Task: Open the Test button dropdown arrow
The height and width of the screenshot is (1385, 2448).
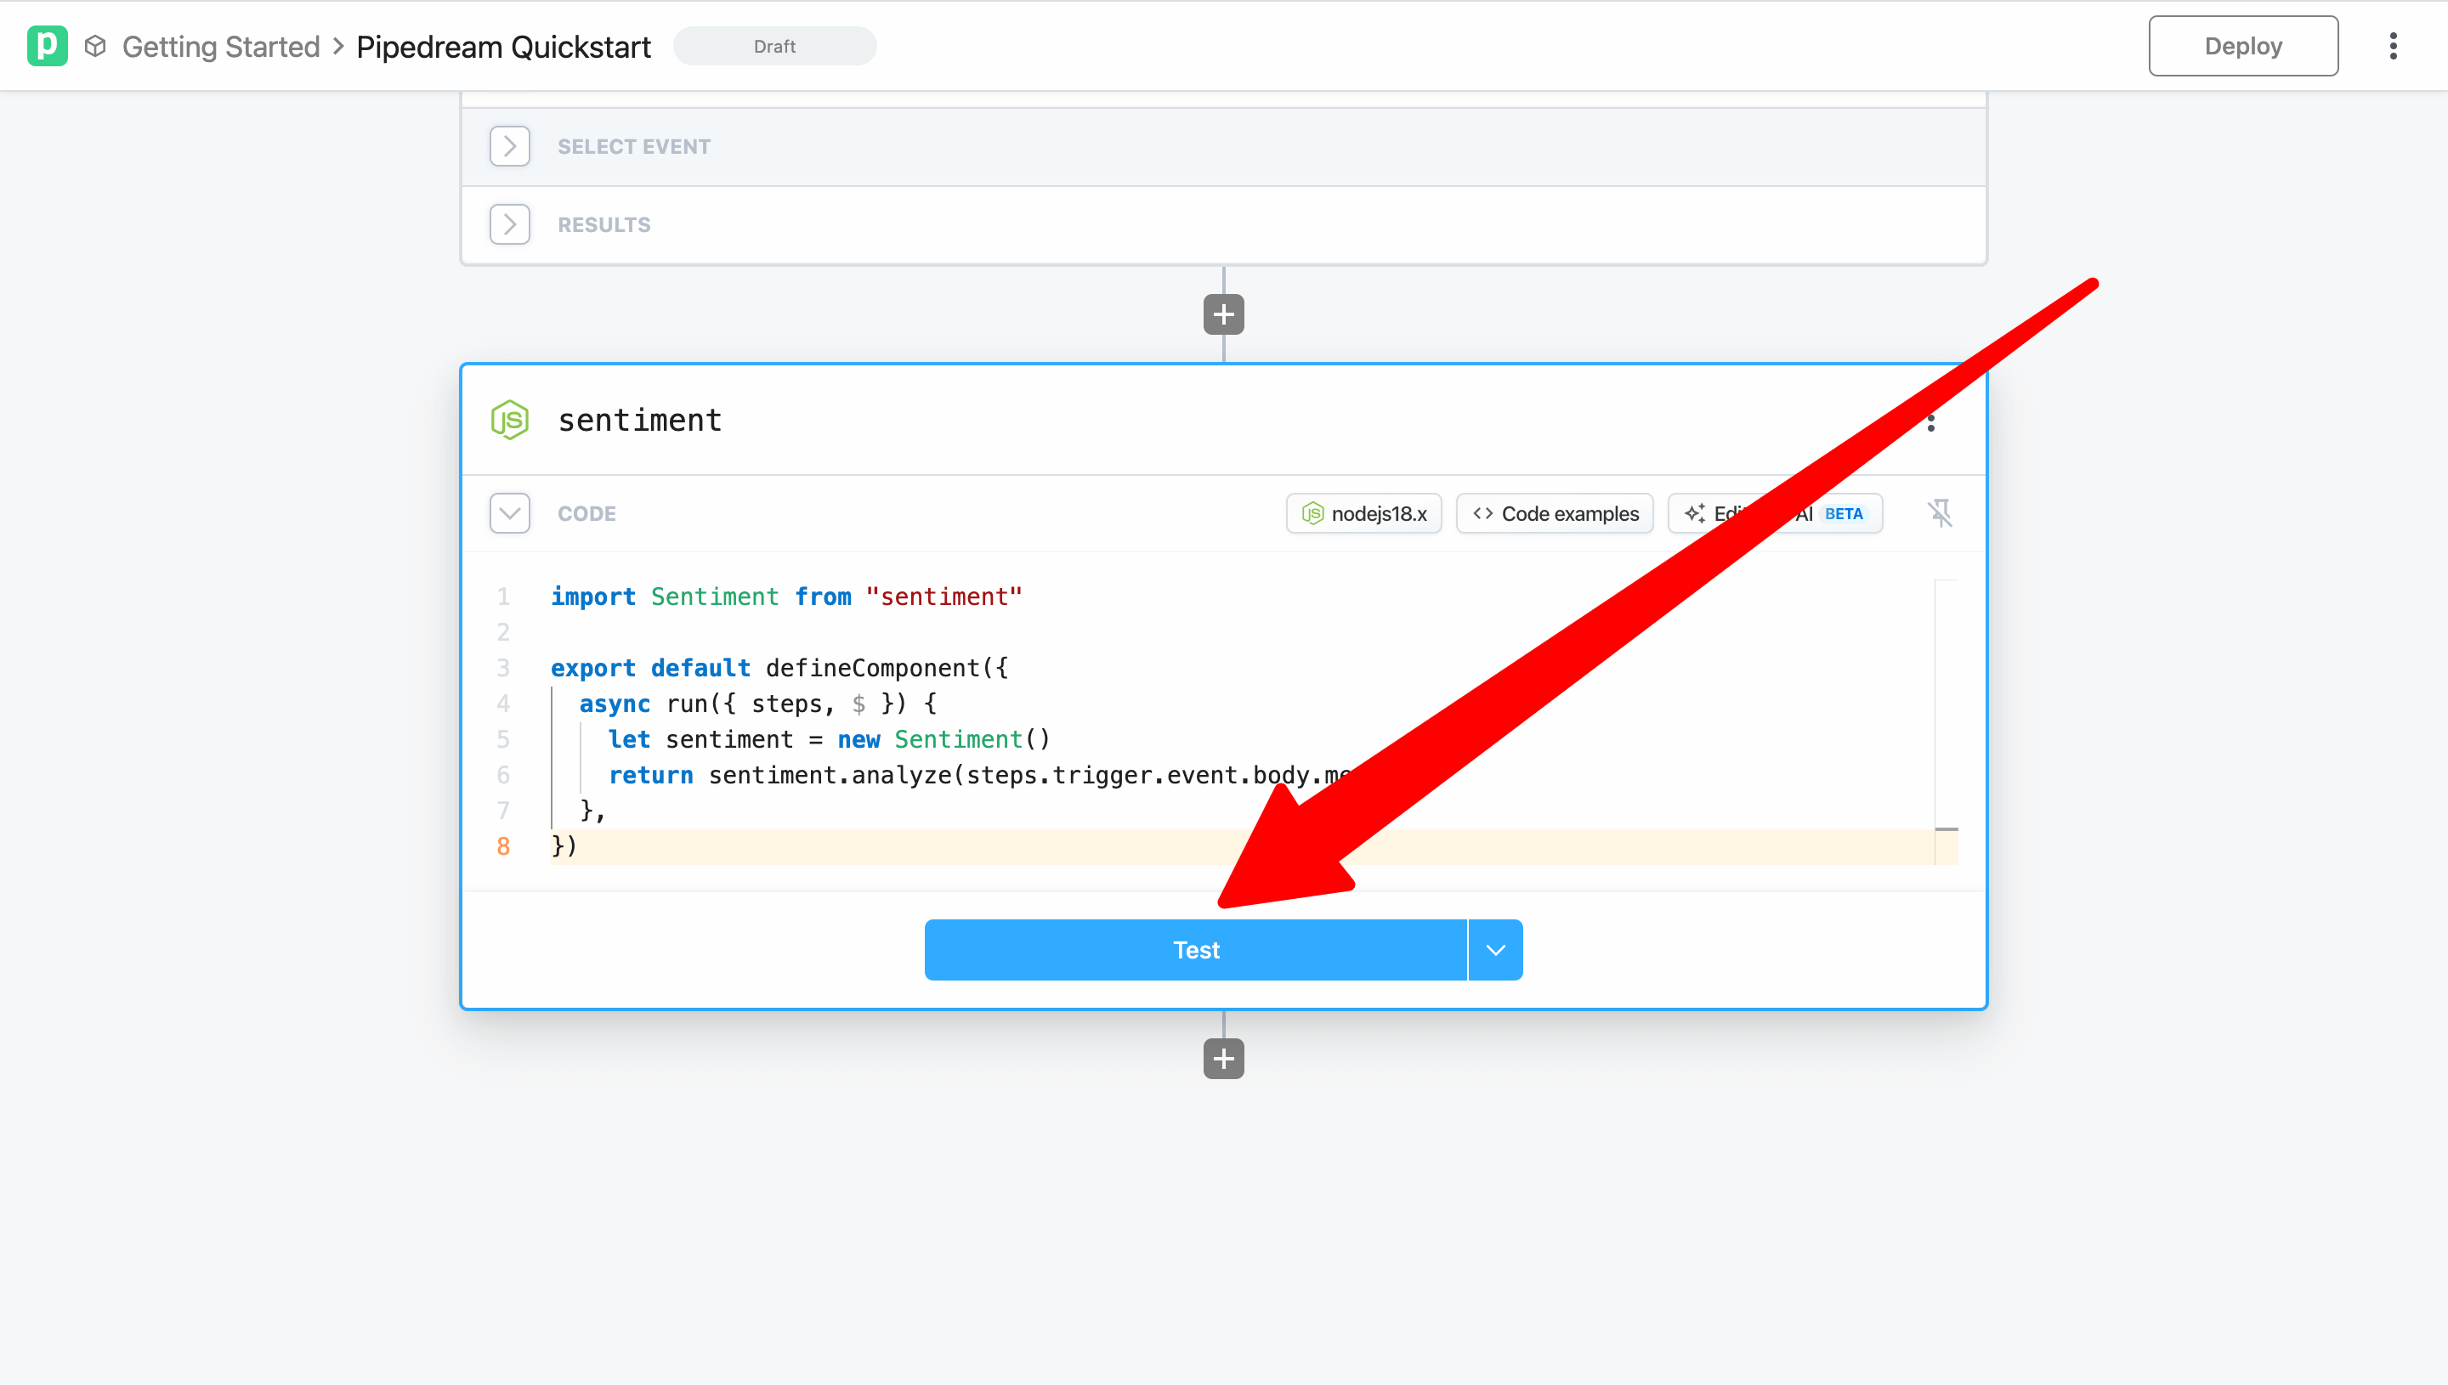Action: point(1494,948)
